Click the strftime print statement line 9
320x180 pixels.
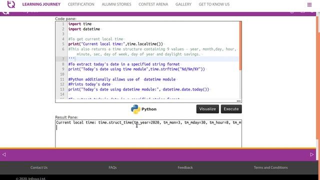click(x=136, y=69)
